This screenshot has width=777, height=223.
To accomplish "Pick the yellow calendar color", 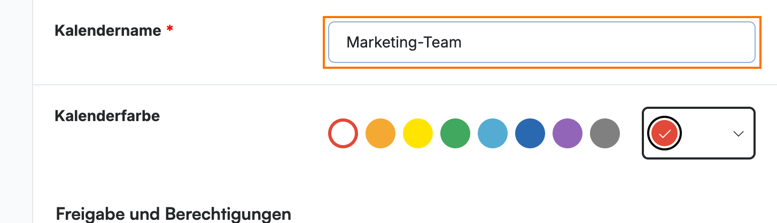I will [x=418, y=133].
